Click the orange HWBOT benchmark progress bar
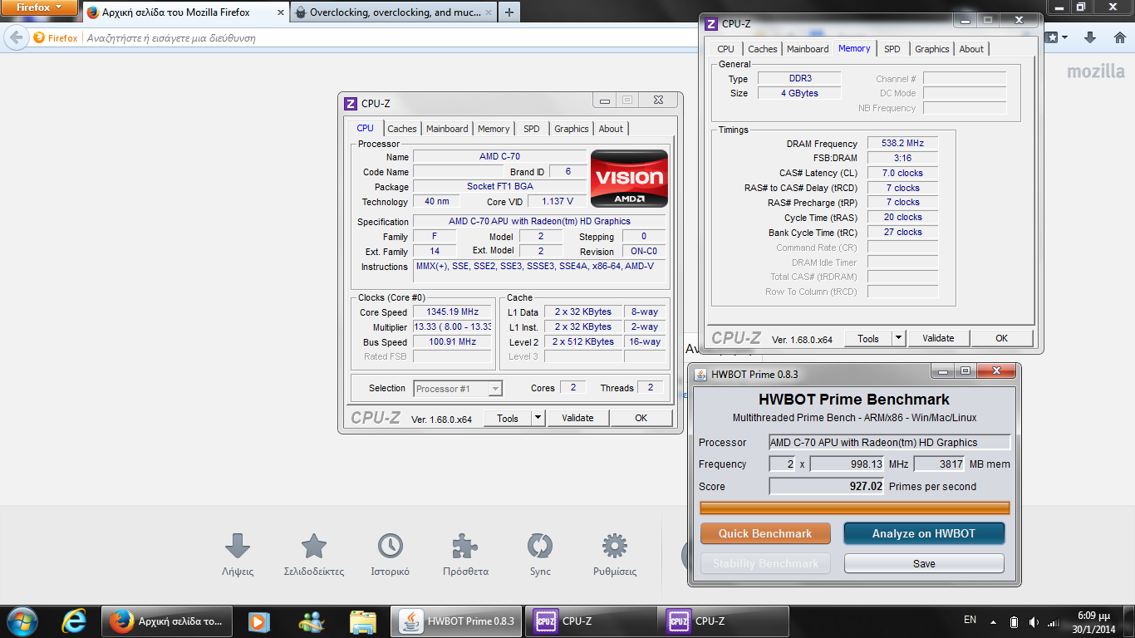The image size is (1135, 638). [x=855, y=508]
